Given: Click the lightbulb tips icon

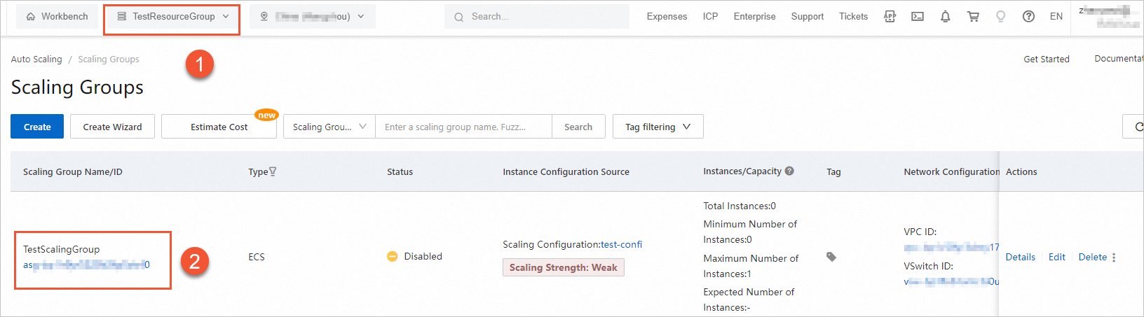Looking at the screenshot, I should (x=1000, y=17).
